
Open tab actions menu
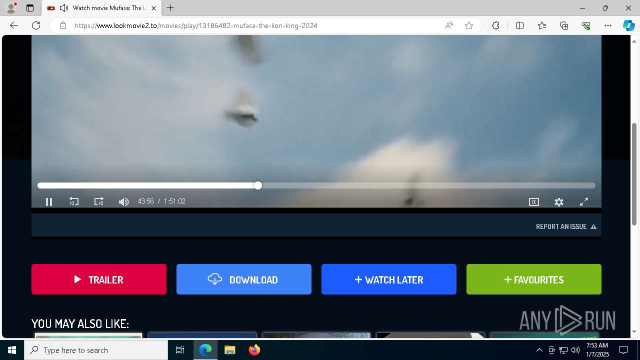(30, 8)
